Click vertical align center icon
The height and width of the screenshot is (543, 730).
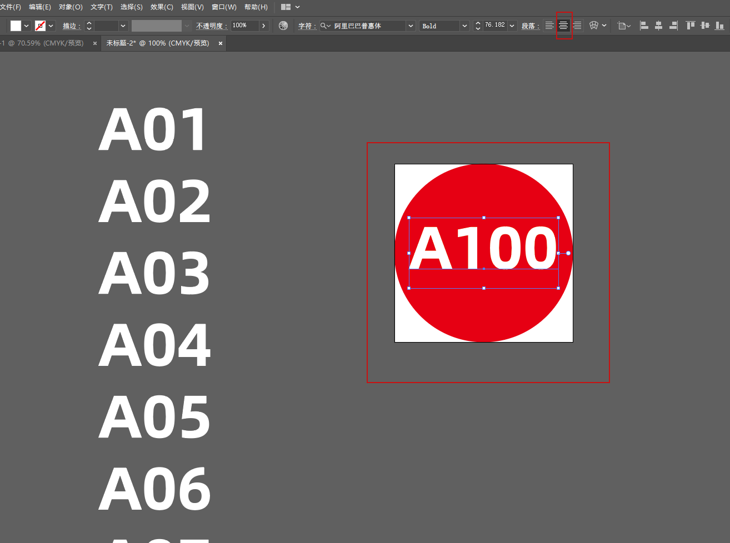tap(705, 26)
